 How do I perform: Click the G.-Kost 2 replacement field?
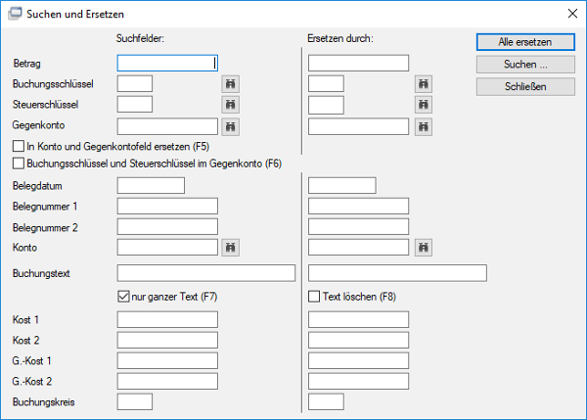click(x=359, y=382)
